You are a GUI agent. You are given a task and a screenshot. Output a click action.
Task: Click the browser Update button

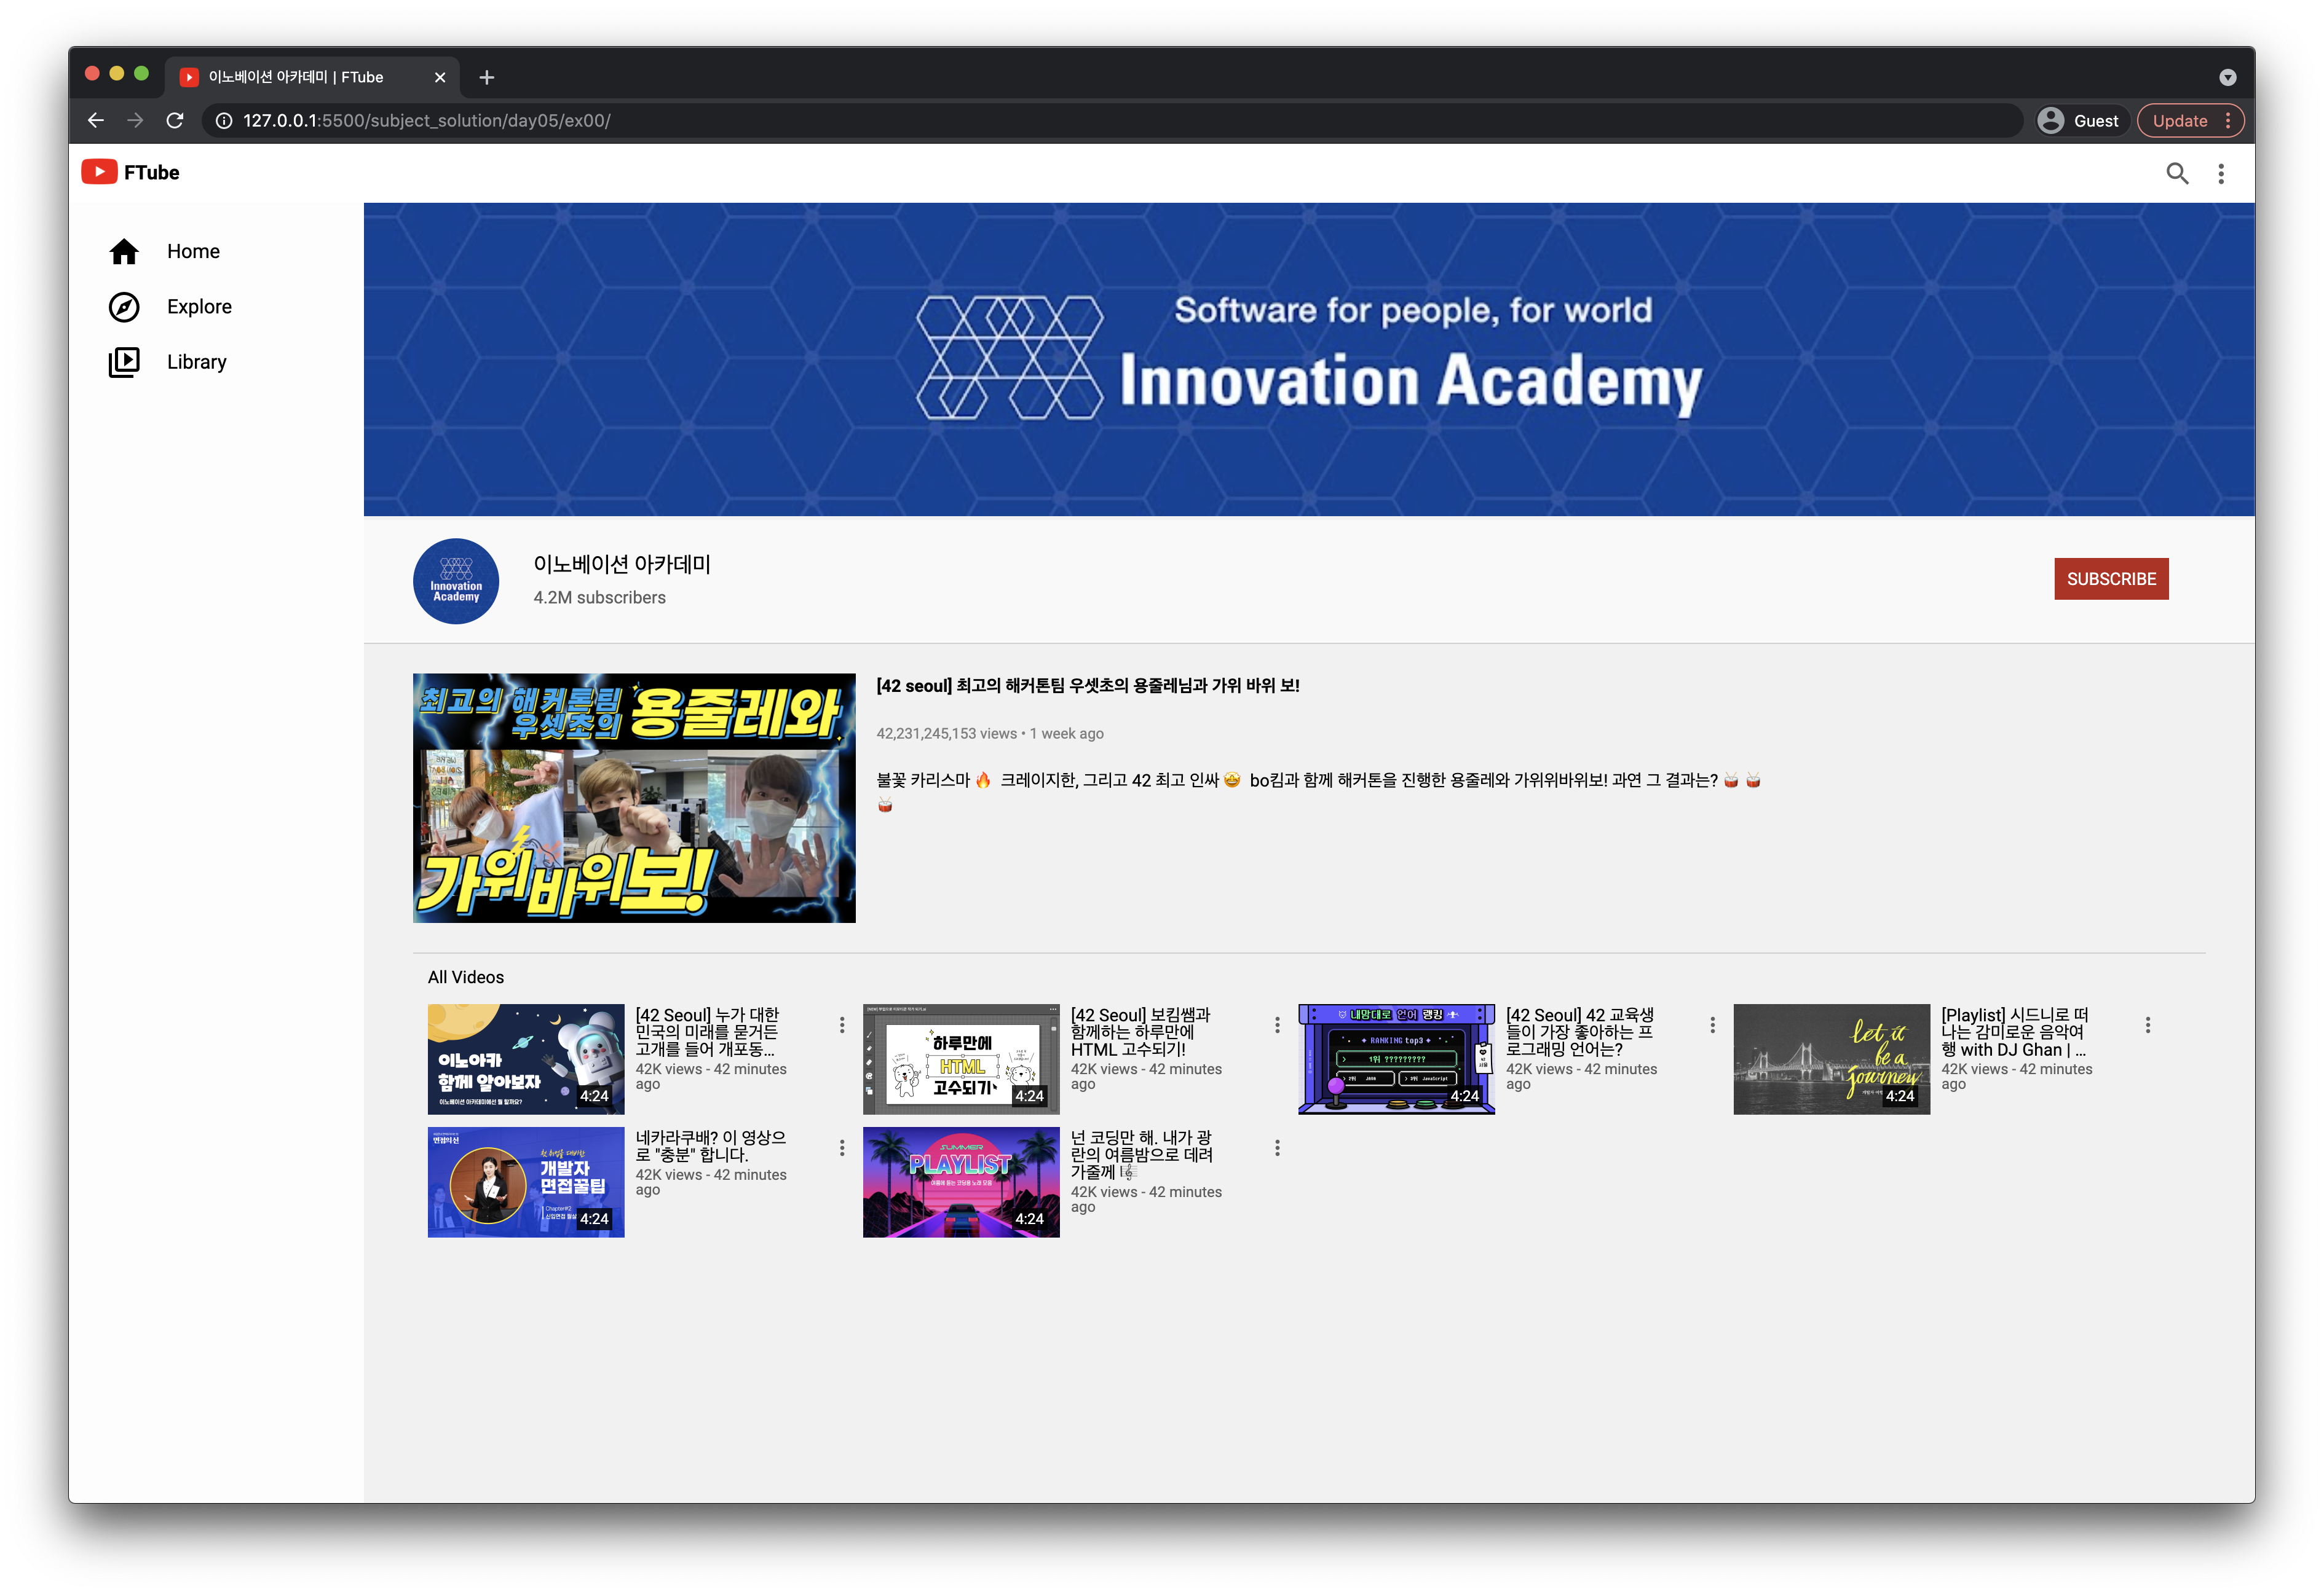(x=2190, y=120)
